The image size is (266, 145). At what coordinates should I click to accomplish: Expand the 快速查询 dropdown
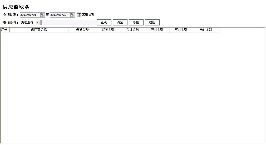(x=38, y=22)
